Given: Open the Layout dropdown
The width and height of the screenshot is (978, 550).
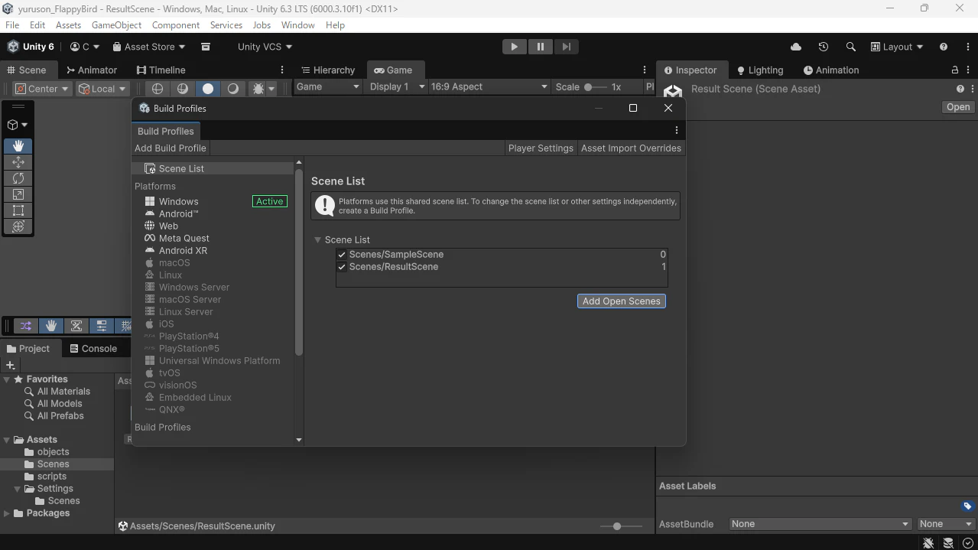Looking at the screenshot, I should point(897,47).
